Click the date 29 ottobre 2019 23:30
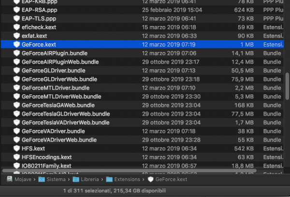The width and height of the screenshot is (290, 197). (171, 96)
